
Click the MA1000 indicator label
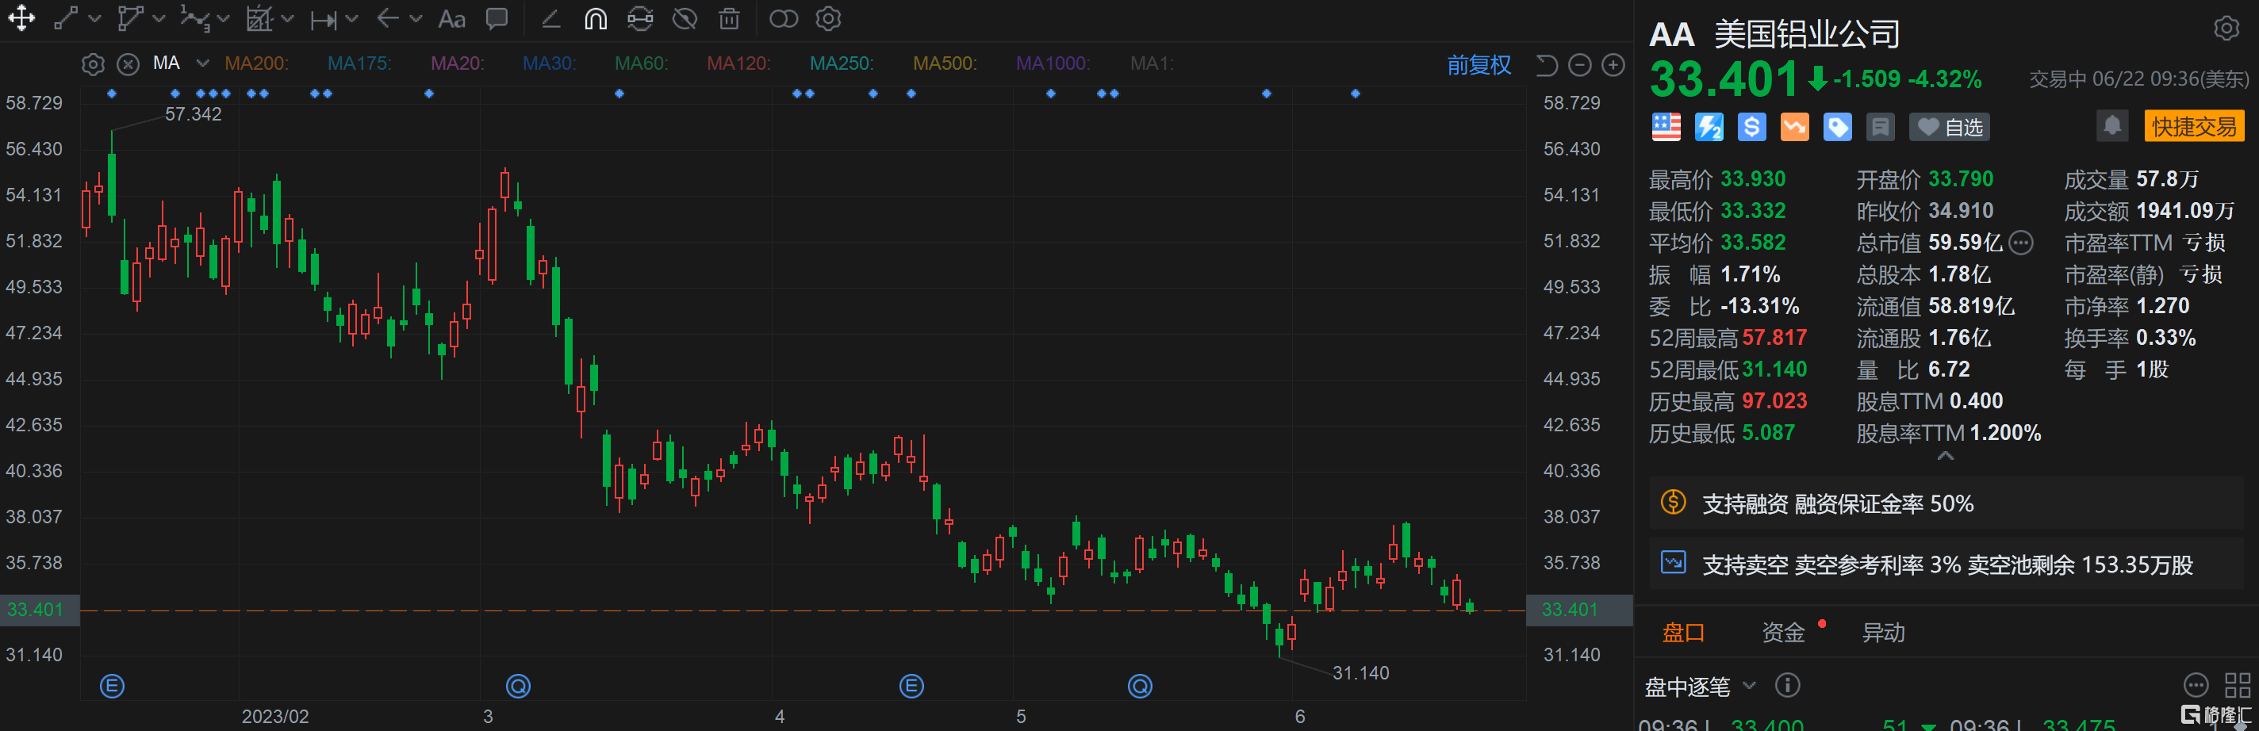1053,63
